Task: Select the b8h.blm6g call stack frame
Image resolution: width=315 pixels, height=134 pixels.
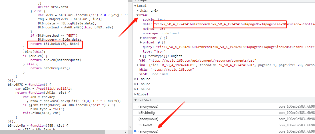Action: click(x=224, y=113)
